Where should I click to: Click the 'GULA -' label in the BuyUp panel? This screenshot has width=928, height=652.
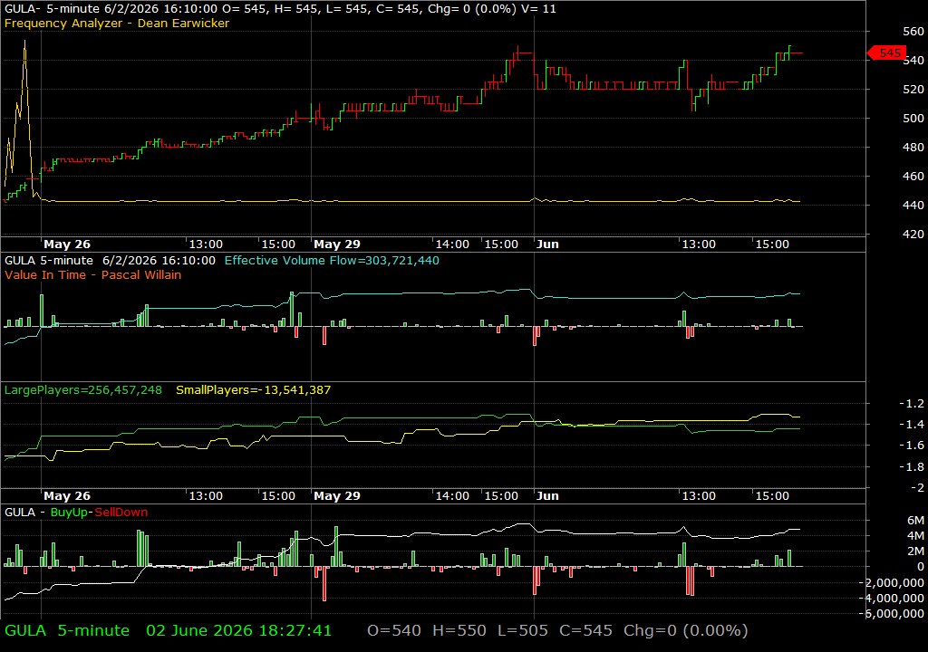tap(24, 512)
